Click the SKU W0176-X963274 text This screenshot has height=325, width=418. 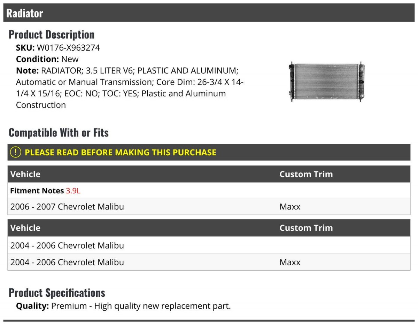[58, 47]
